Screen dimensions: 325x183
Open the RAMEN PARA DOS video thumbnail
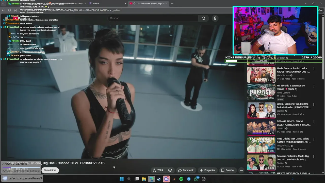coord(261,75)
